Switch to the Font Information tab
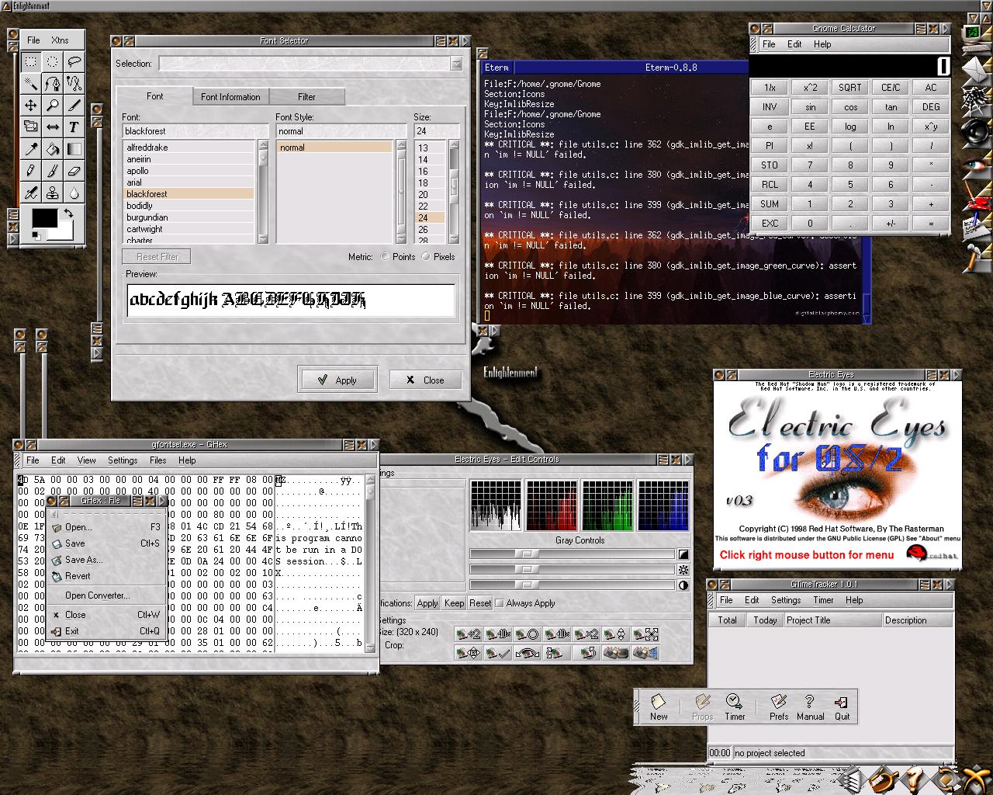The image size is (993, 795). (230, 97)
